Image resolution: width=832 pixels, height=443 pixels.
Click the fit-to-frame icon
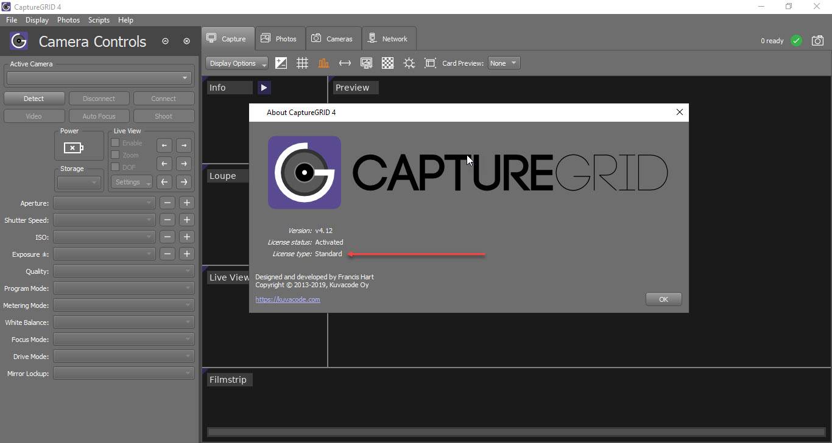[x=430, y=63]
